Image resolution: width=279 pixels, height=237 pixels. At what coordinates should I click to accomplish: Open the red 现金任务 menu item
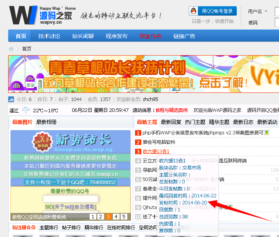pos(150,36)
